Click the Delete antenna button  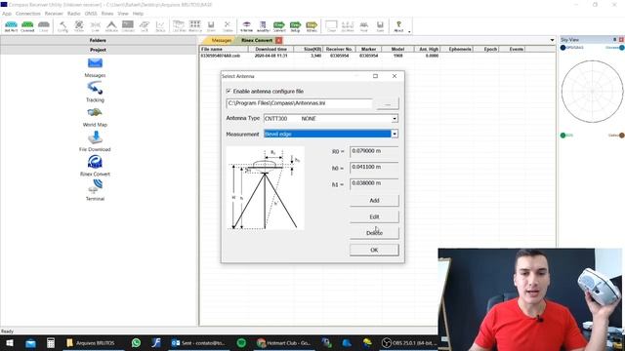(x=374, y=233)
